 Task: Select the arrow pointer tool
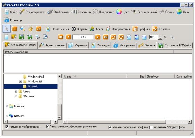point(7,29)
